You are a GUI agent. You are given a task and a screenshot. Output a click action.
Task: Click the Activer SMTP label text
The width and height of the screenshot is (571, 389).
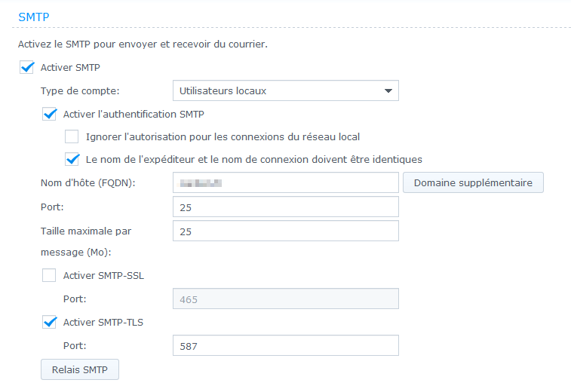[71, 67]
